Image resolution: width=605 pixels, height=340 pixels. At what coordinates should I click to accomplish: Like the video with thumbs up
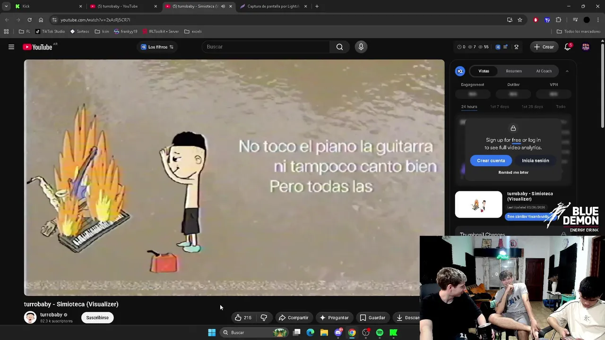click(x=243, y=318)
